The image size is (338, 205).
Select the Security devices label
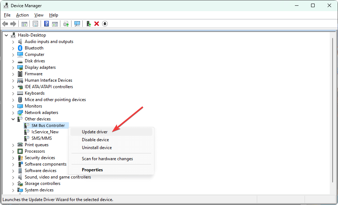click(x=40, y=158)
